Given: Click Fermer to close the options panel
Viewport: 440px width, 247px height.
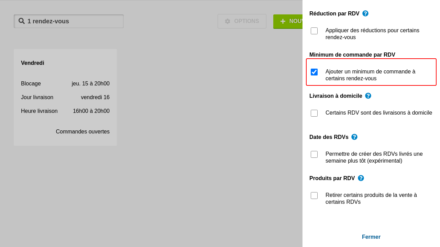Looking at the screenshot, I should pyautogui.click(x=371, y=237).
